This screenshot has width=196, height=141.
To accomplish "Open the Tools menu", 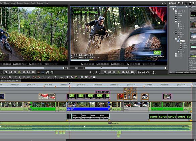I will 33,3.
